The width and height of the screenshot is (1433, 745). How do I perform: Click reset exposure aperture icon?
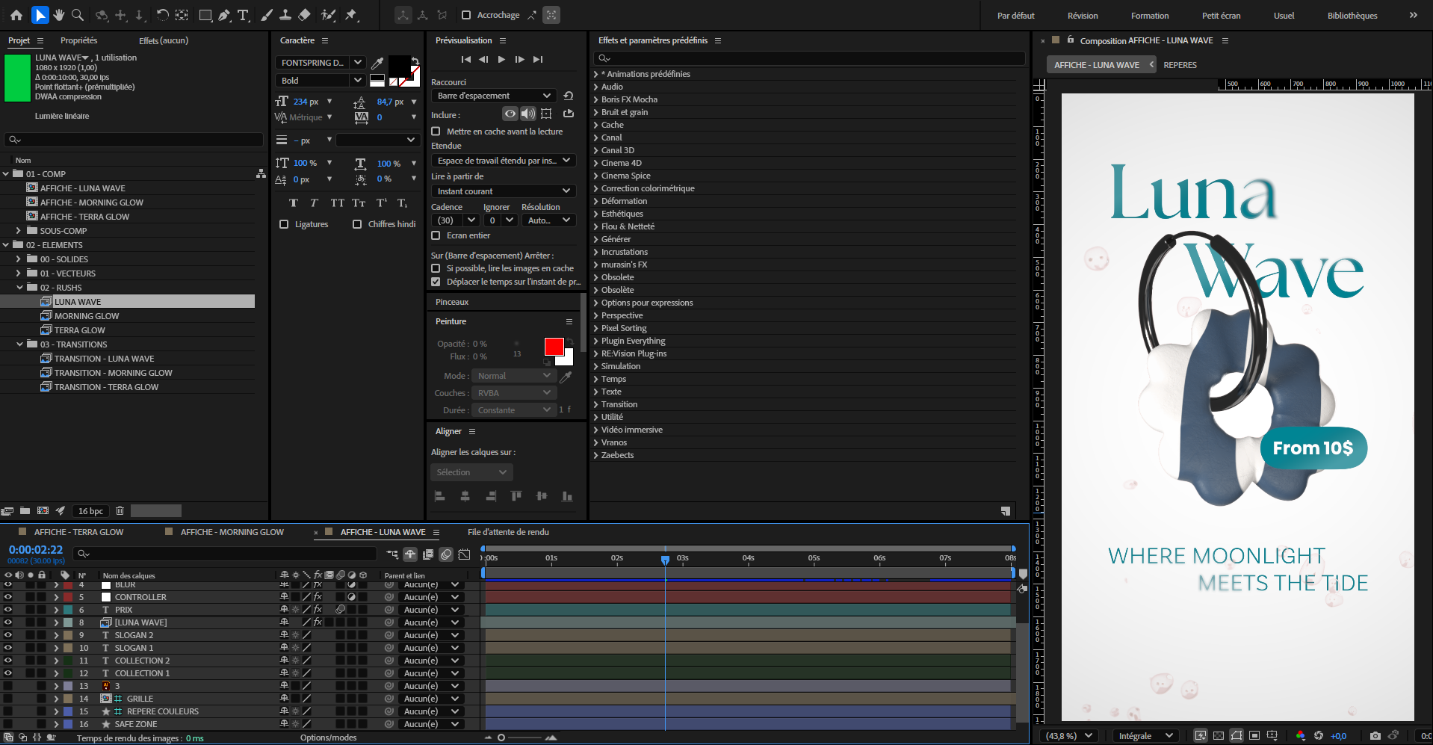click(1319, 736)
